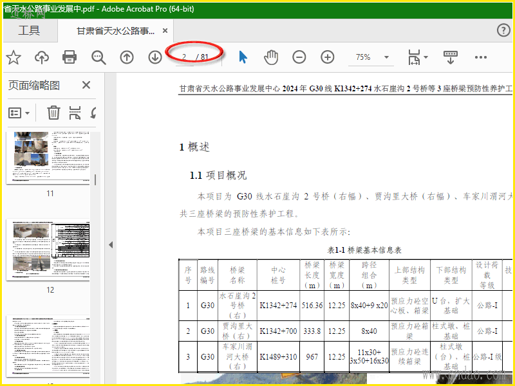Open the thumbnail options menu icon
The width and height of the screenshot is (515, 386).
[x=19, y=113]
